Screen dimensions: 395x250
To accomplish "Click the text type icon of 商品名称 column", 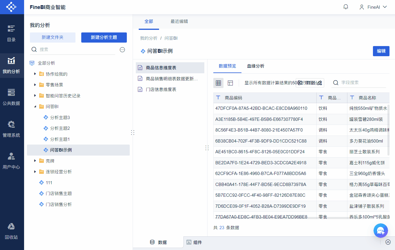I will 352,98.
